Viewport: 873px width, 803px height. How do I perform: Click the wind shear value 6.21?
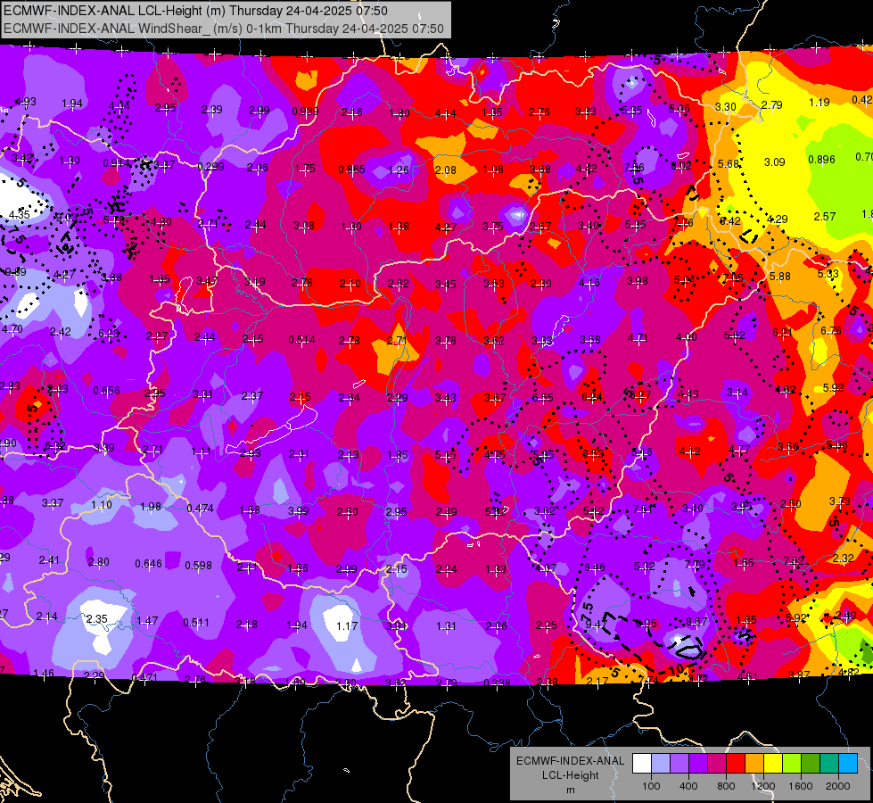coord(782,333)
